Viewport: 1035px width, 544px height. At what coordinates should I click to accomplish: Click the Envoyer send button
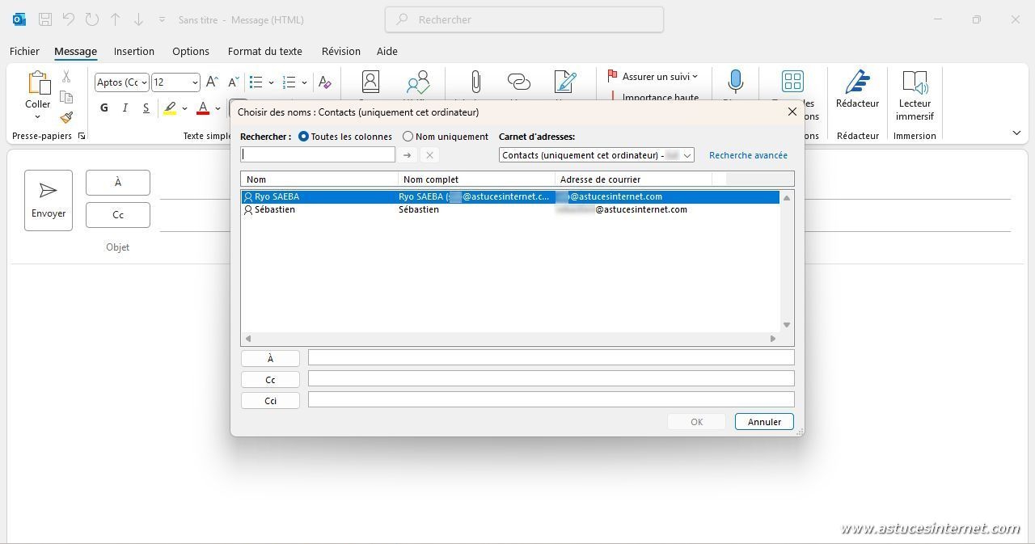pos(49,200)
